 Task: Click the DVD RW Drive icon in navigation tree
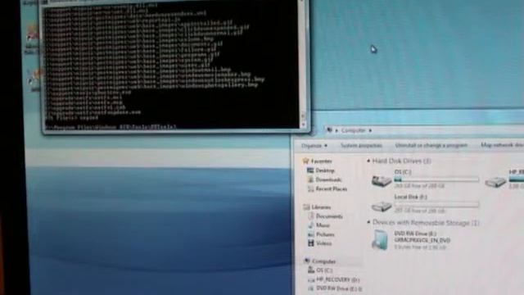pyautogui.click(x=311, y=288)
